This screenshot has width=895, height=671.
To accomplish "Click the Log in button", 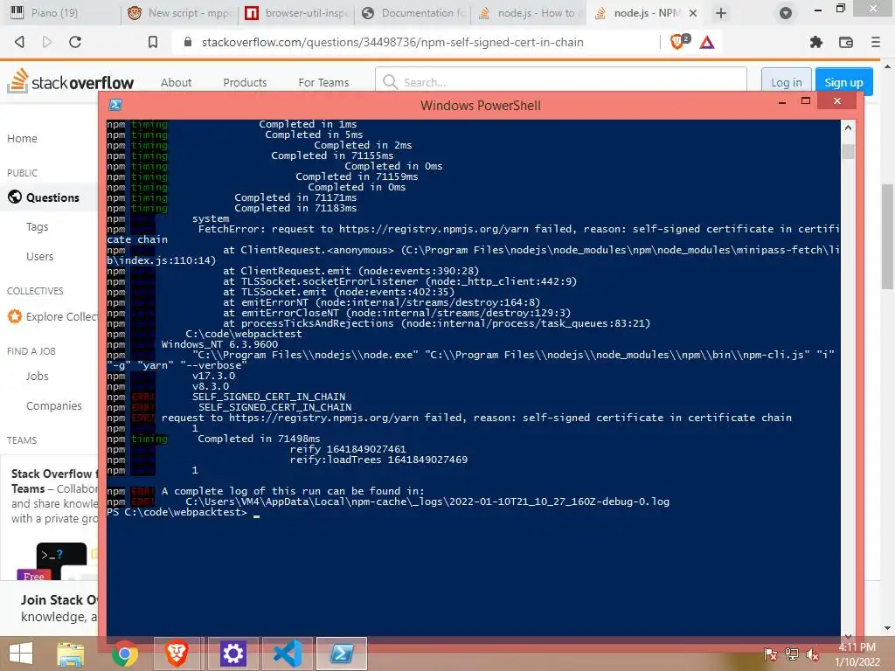I will tap(786, 81).
